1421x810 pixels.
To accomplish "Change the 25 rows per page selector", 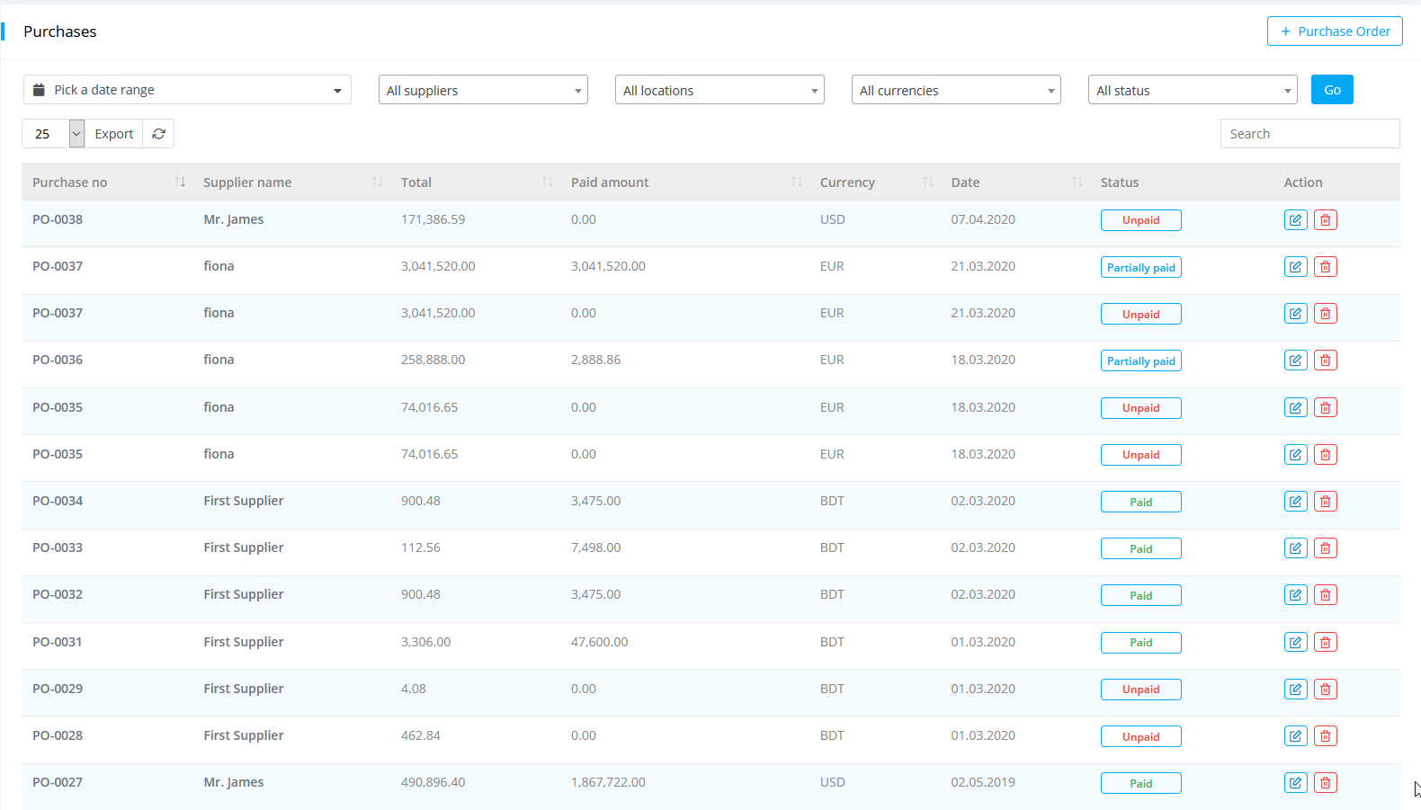I will (53, 134).
